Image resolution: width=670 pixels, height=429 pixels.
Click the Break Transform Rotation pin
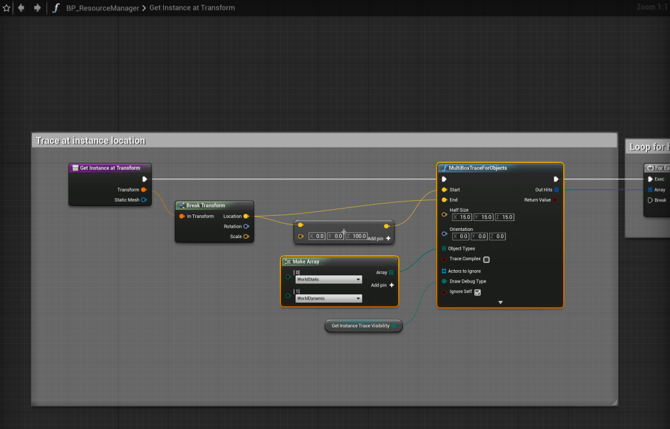pyautogui.click(x=246, y=226)
